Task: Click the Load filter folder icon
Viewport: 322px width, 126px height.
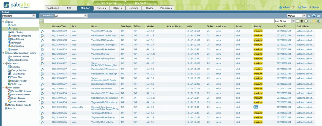Action: 314,21
